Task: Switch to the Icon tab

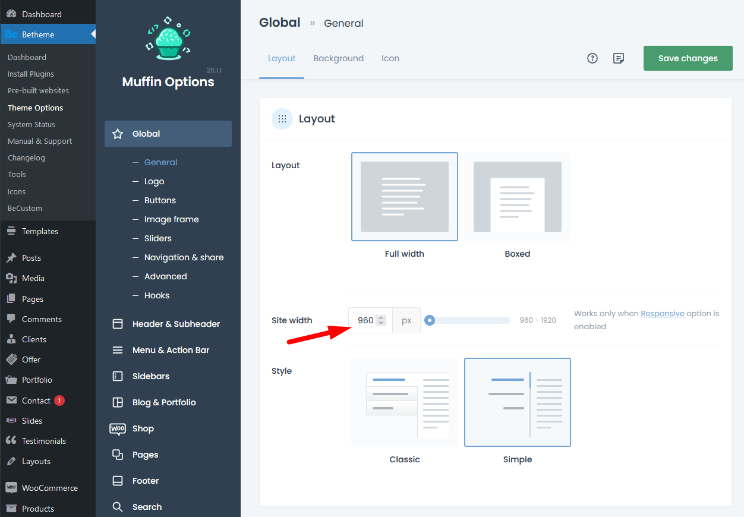Action: (390, 58)
